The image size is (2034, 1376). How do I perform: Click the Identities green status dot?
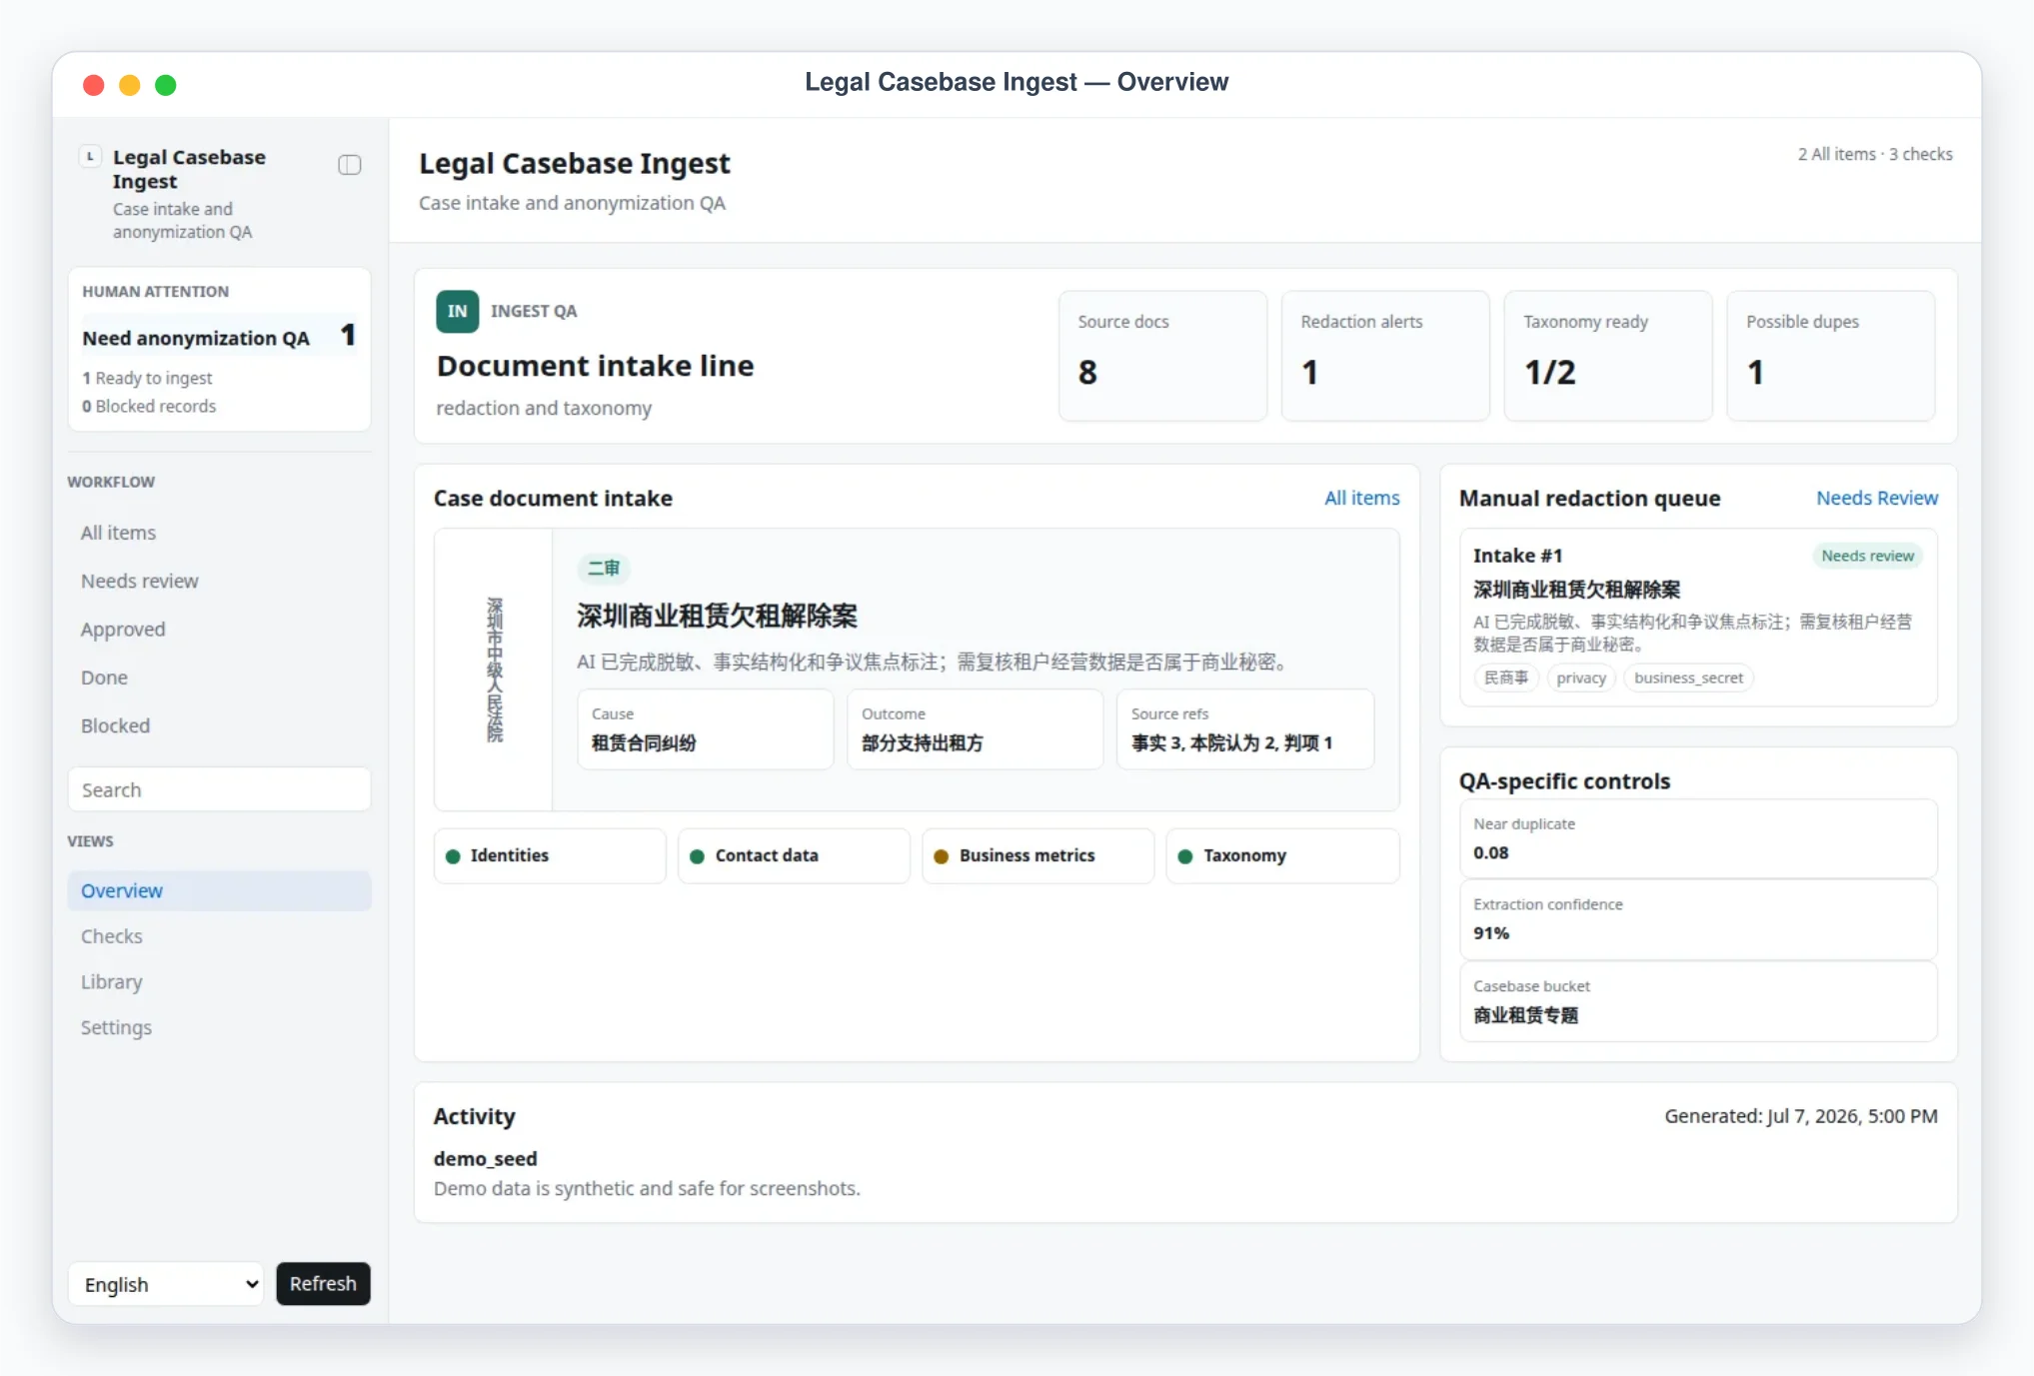point(453,856)
